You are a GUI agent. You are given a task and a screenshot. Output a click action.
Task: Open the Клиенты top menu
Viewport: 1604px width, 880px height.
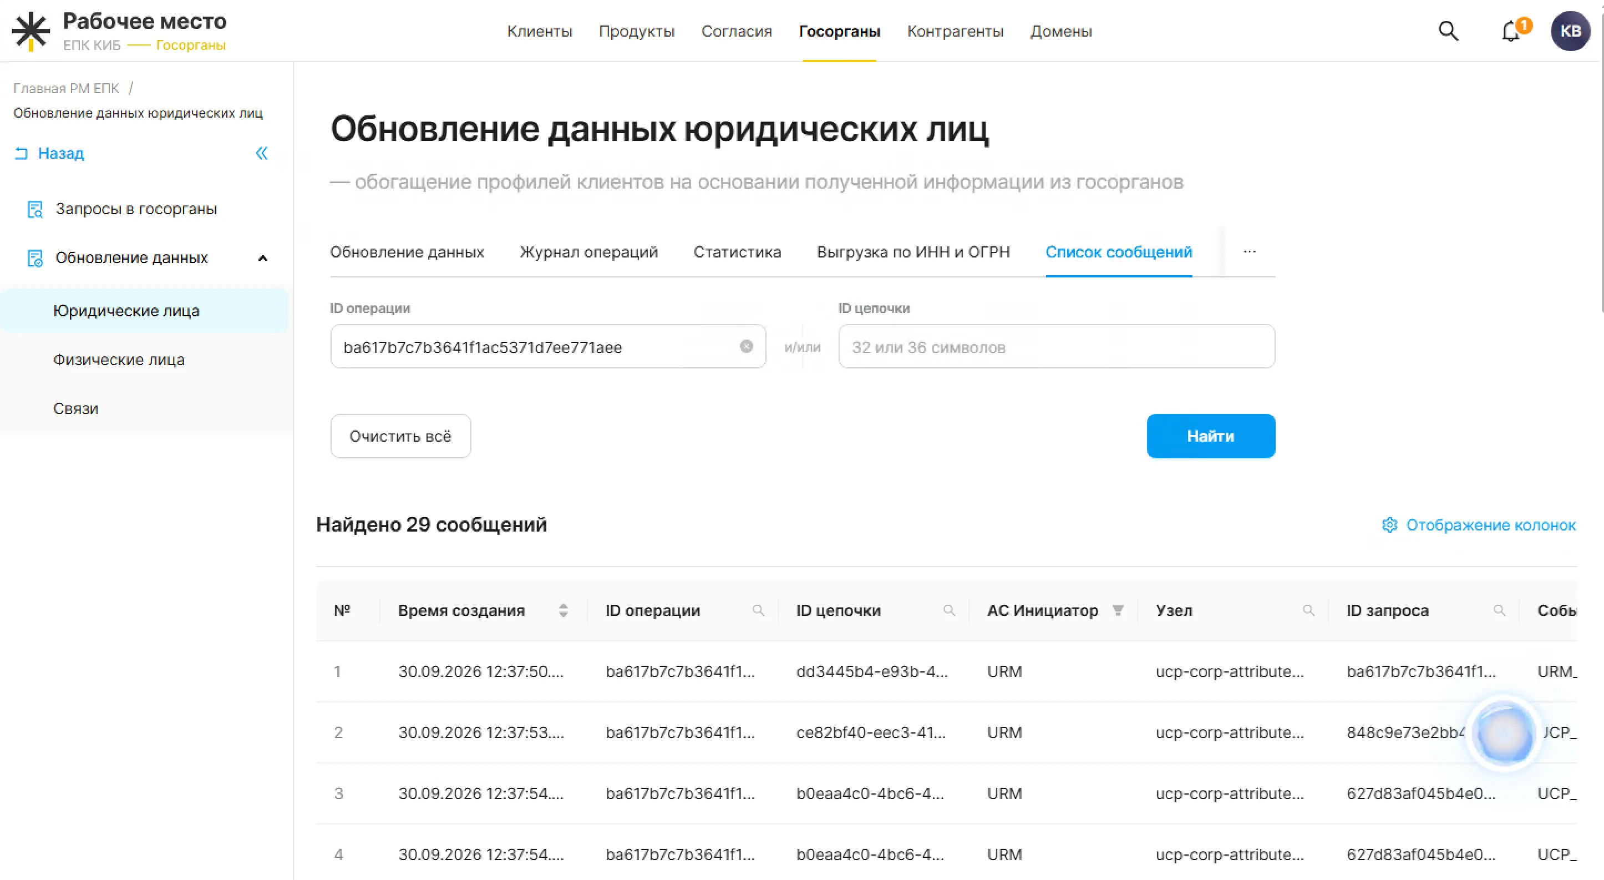[539, 31]
